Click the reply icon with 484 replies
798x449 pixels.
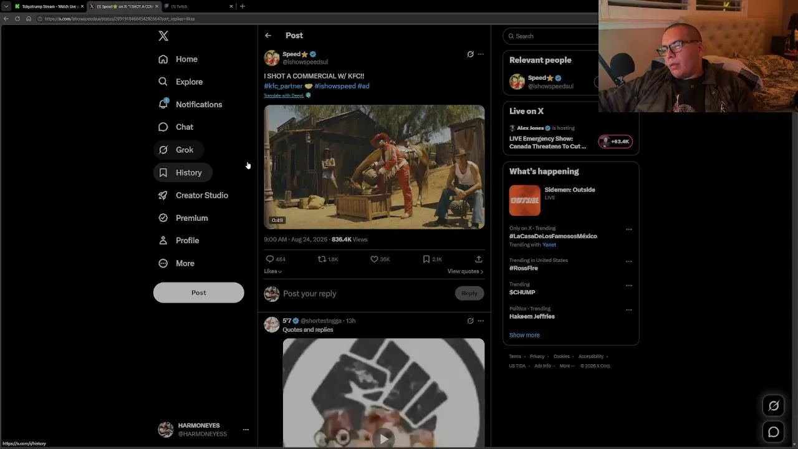pos(276,259)
